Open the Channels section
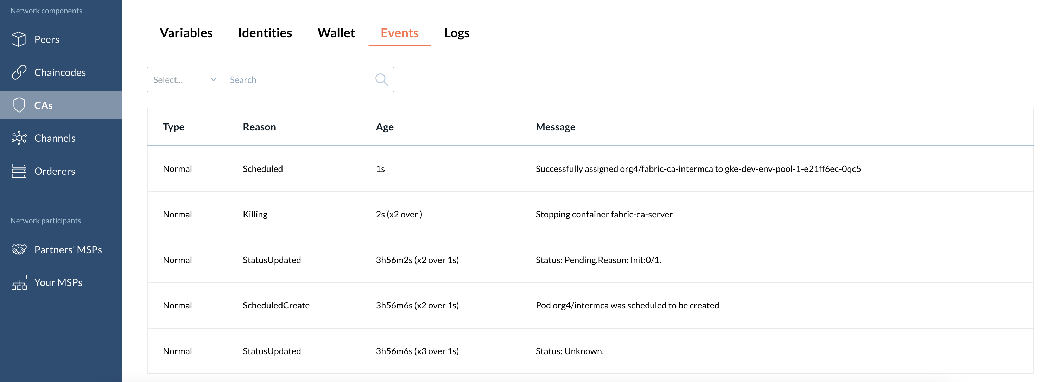 55,138
